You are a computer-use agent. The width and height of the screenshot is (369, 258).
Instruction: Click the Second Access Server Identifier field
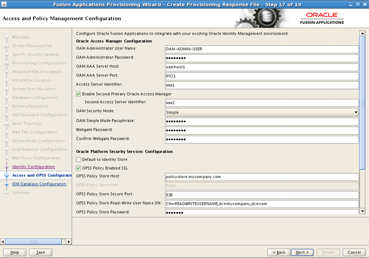pos(262,103)
